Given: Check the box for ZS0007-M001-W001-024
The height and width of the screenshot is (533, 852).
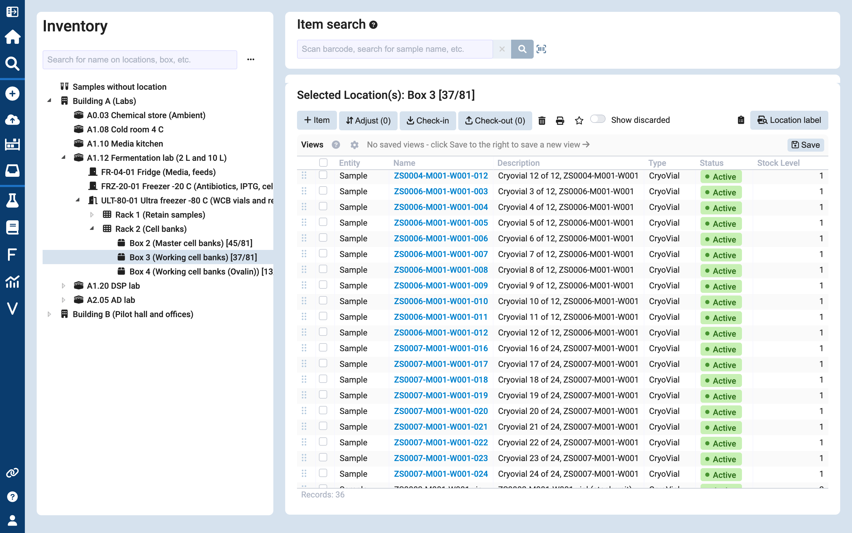Looking at the screenshot, I should 323,473.
